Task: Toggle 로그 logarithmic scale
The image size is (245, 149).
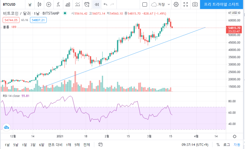Action: tap(227, 145)
